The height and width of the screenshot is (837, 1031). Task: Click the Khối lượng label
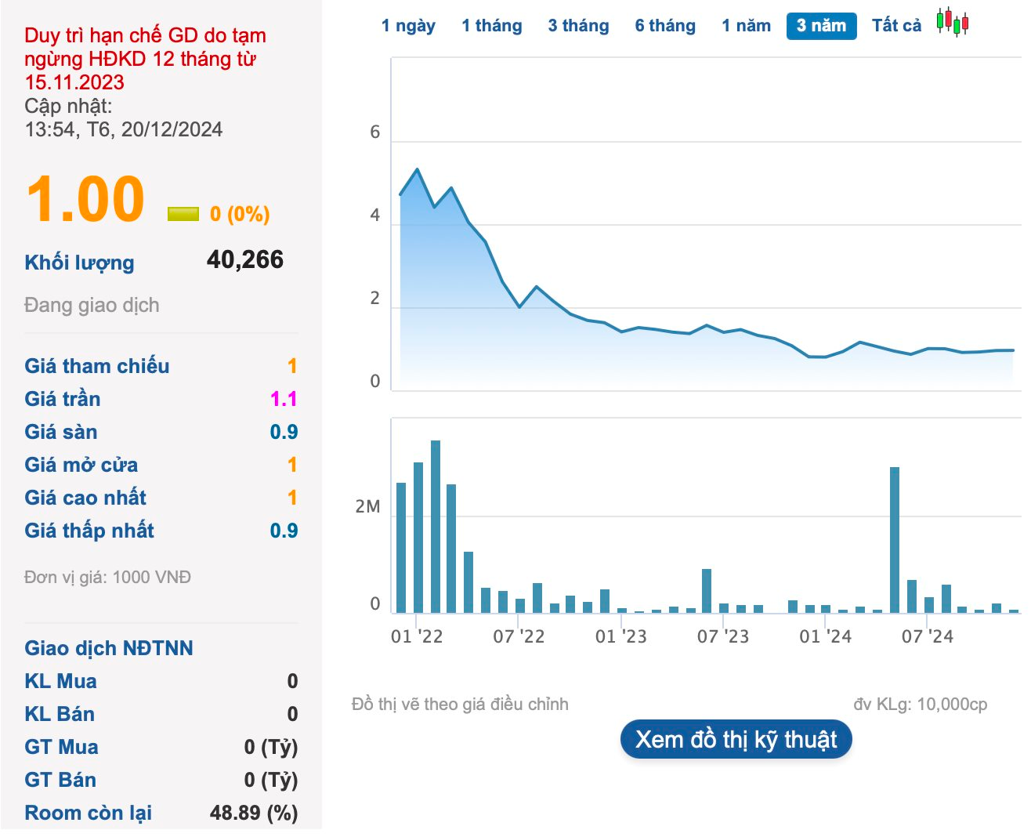[x=79, y=263]
